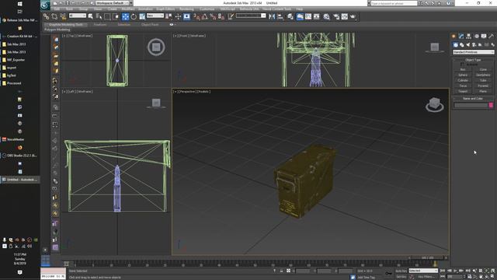This screenshot has height=280, width=497.
Task: Click the Teapot primitive button
Action: 463,91
